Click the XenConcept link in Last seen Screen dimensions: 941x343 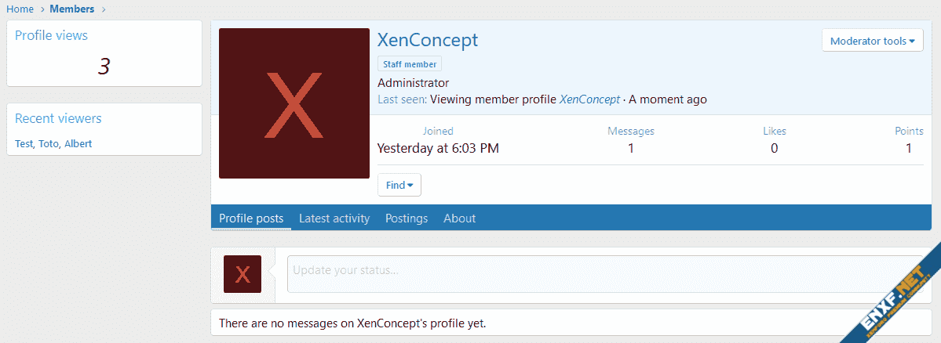pyautogui.click(x=589, y=99)
